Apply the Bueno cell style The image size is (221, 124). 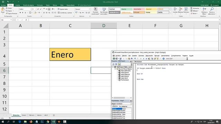(127, 9)
